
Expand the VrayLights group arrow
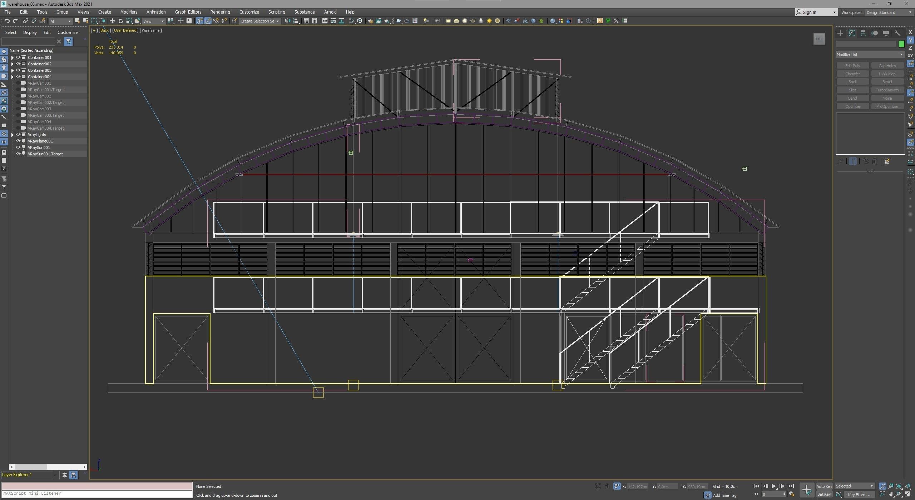tap(13, 135)
